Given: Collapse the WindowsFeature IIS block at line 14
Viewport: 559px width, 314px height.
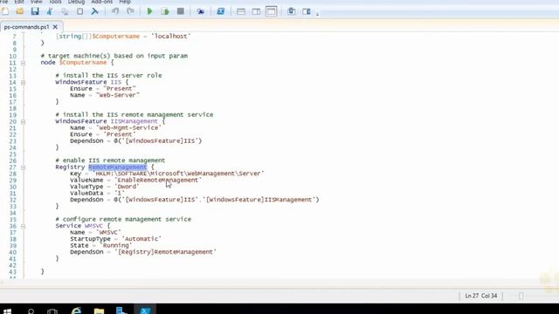Looking at the screenshot, I should point(24,82).
